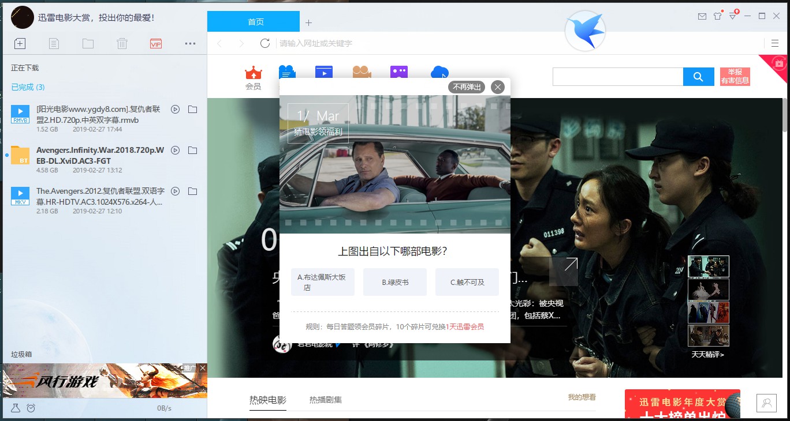
Task: Click the user avatar at top left
Action: [x=23, y=17]
